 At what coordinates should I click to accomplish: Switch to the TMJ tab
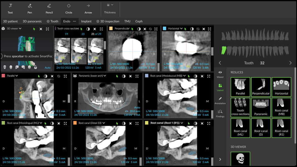(x=127, y=21)
